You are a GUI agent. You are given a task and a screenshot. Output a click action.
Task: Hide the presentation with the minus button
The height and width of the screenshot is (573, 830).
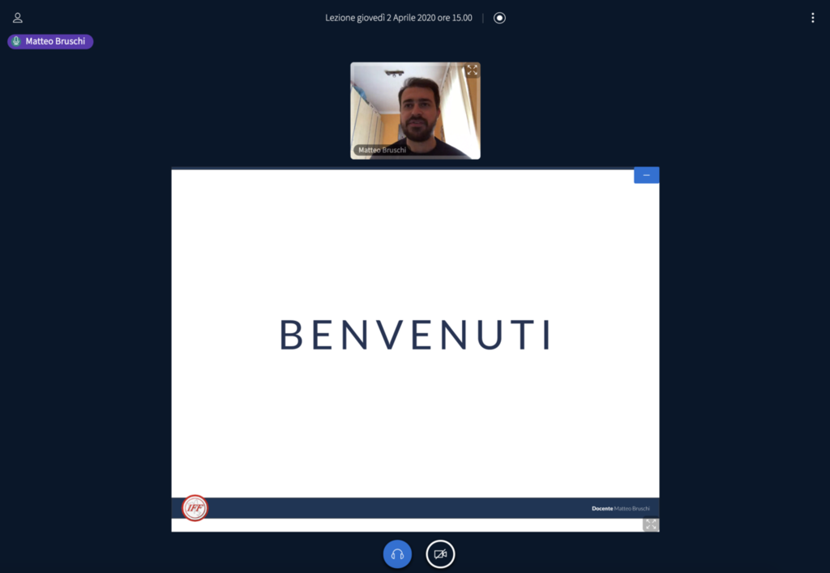[646, 175]
